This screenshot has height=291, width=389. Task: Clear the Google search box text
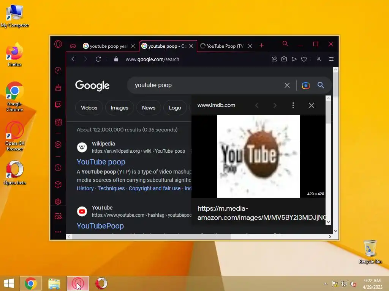(287, 85)
